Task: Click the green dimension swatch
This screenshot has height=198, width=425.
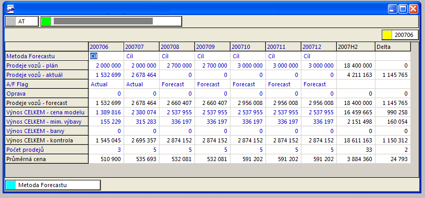Action: 46,21
